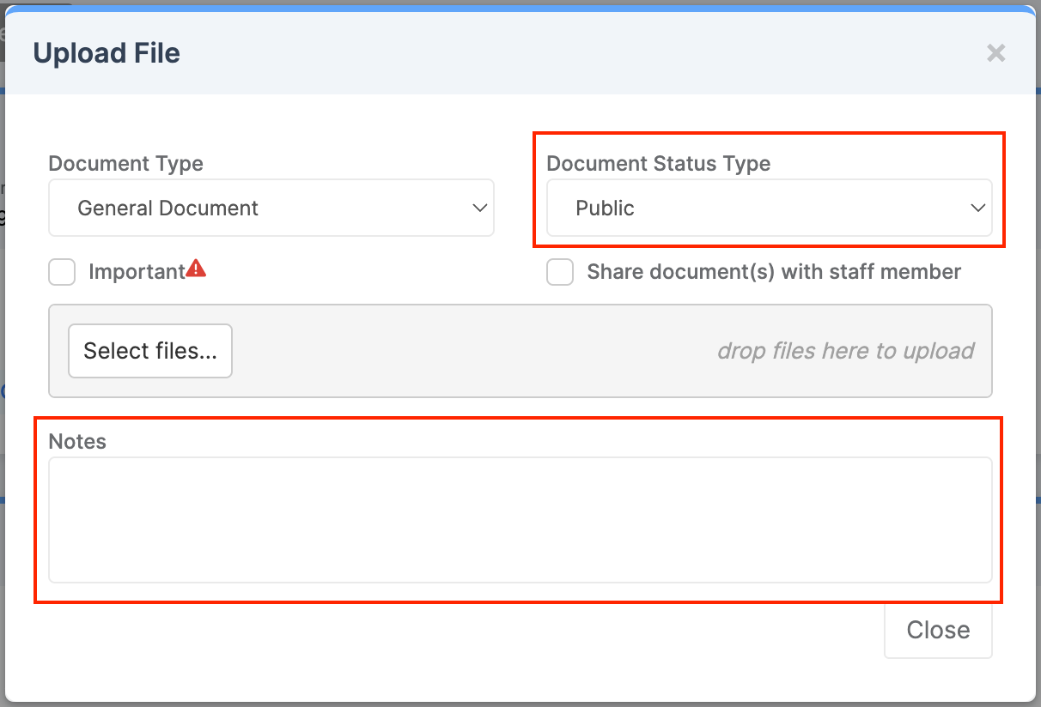Click the Document Status Type field label
1041x707 pixels.
(x=659, y=163)
